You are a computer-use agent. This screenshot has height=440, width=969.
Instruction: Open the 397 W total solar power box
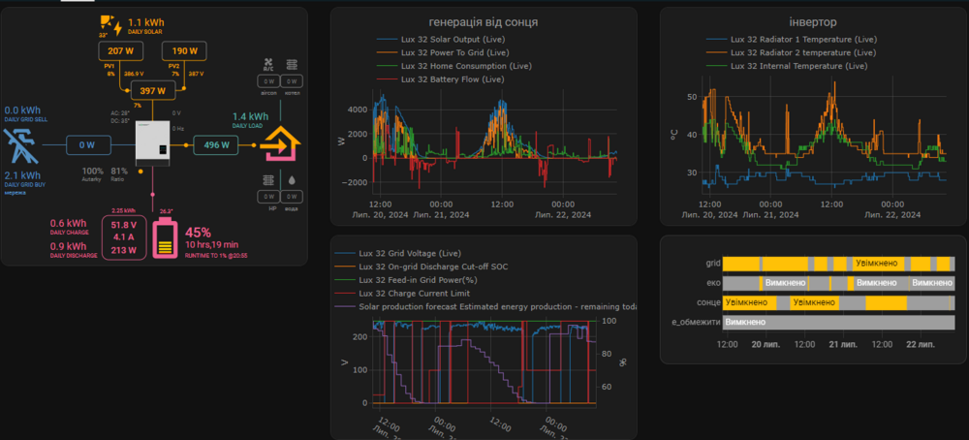click(153, 91)
